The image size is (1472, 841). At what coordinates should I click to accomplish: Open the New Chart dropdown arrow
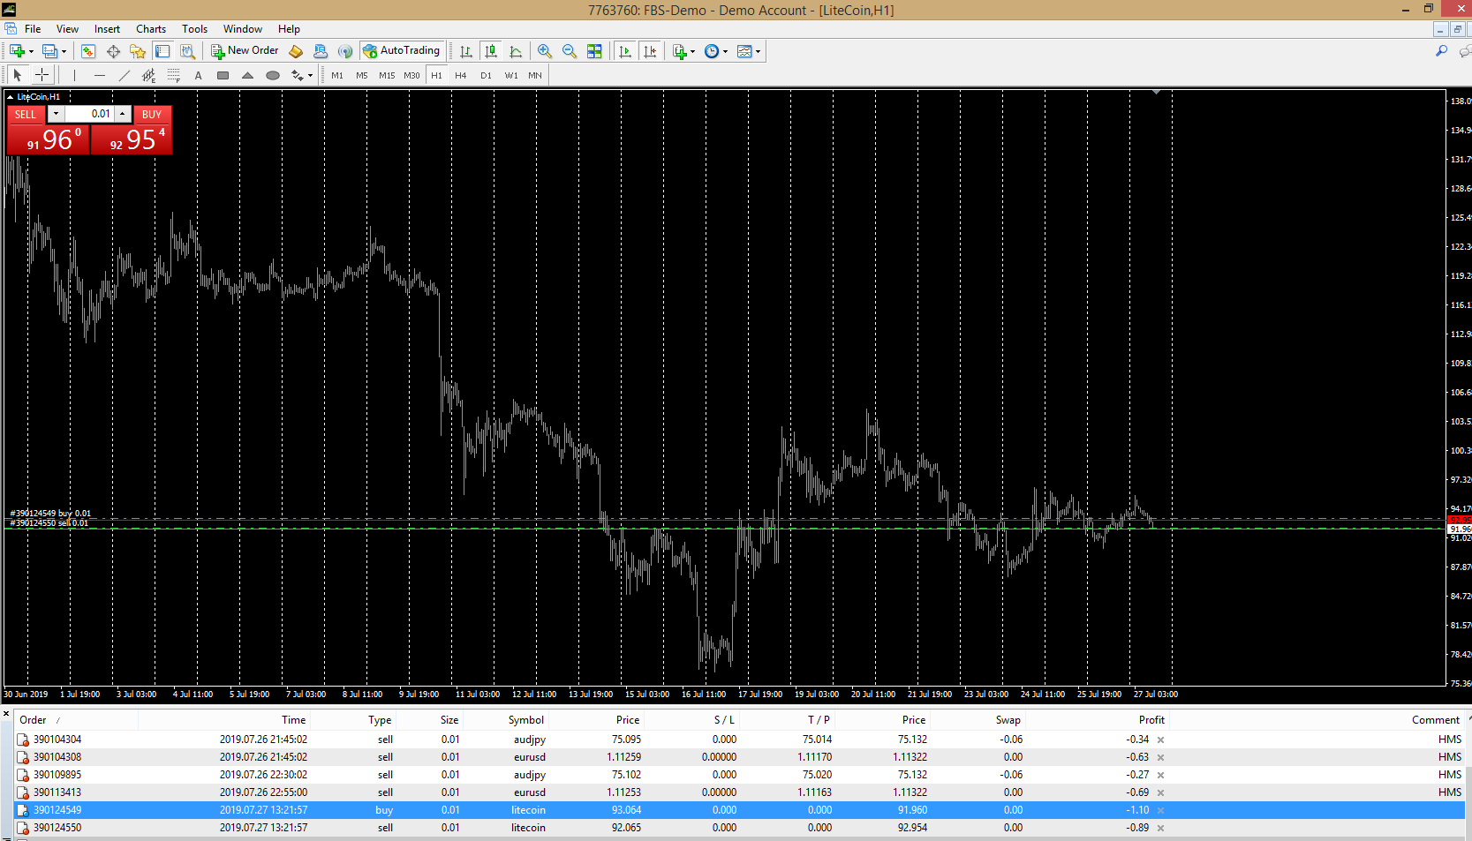point(33,50)
